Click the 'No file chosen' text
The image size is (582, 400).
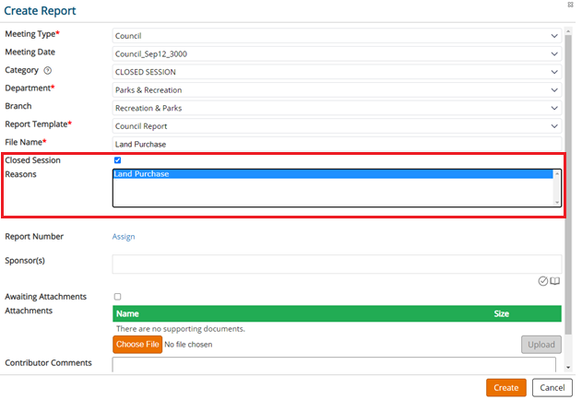(188, 345)
